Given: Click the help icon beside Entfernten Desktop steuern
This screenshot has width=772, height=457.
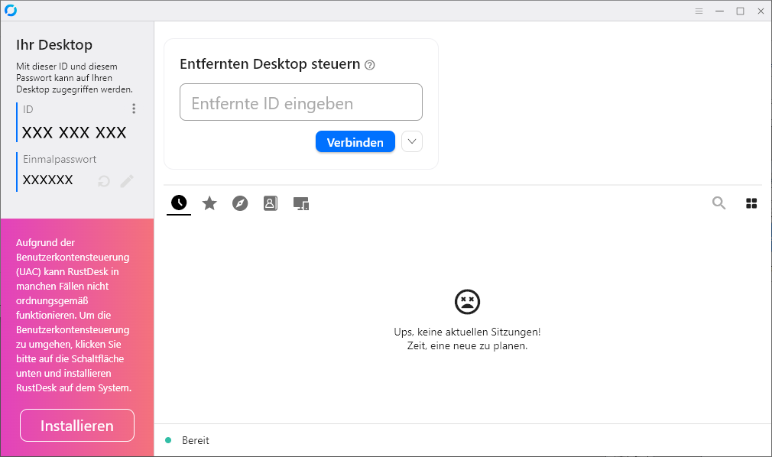Looking at the screenshot, I should 370,65.
